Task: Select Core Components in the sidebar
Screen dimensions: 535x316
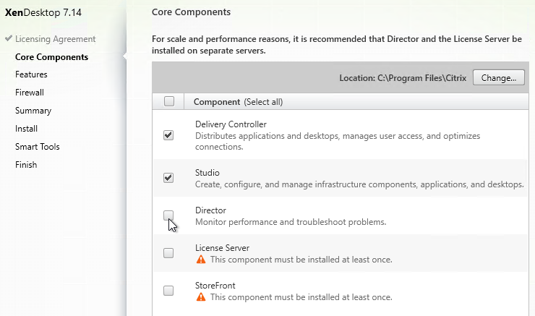Action: [51, 57]
